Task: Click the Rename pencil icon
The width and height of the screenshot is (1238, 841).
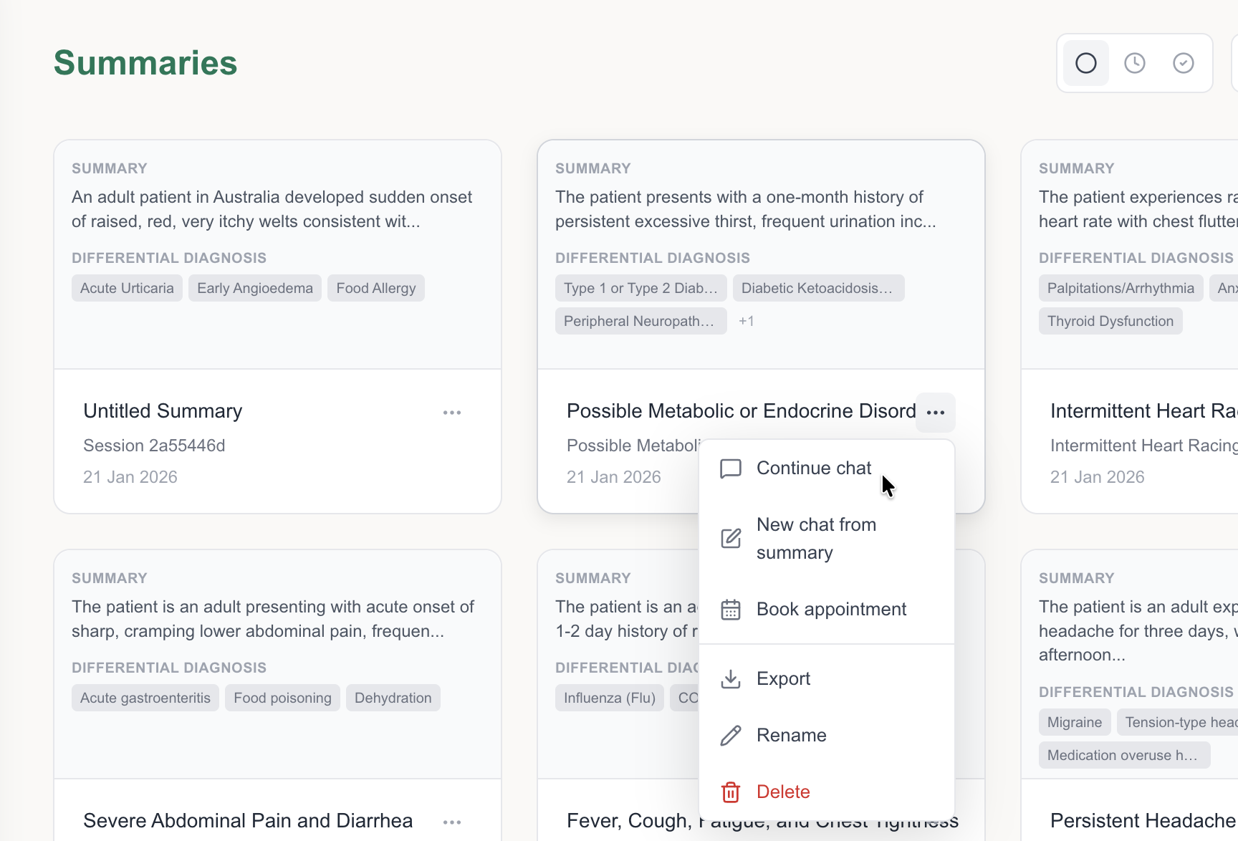Action: [730, 736]
